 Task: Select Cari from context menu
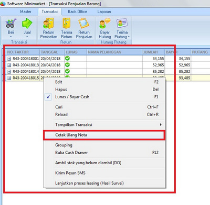tap(104, 107)
